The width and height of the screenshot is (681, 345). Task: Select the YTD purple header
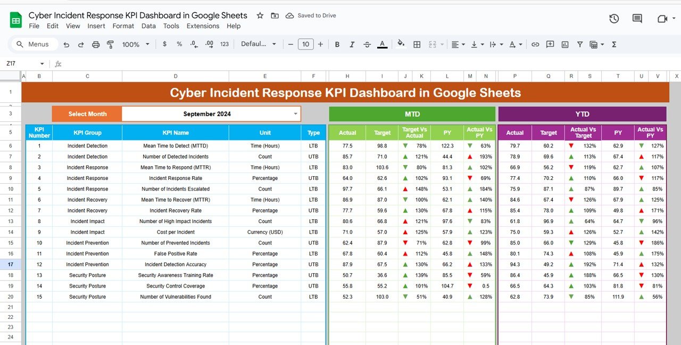point(582,114)
